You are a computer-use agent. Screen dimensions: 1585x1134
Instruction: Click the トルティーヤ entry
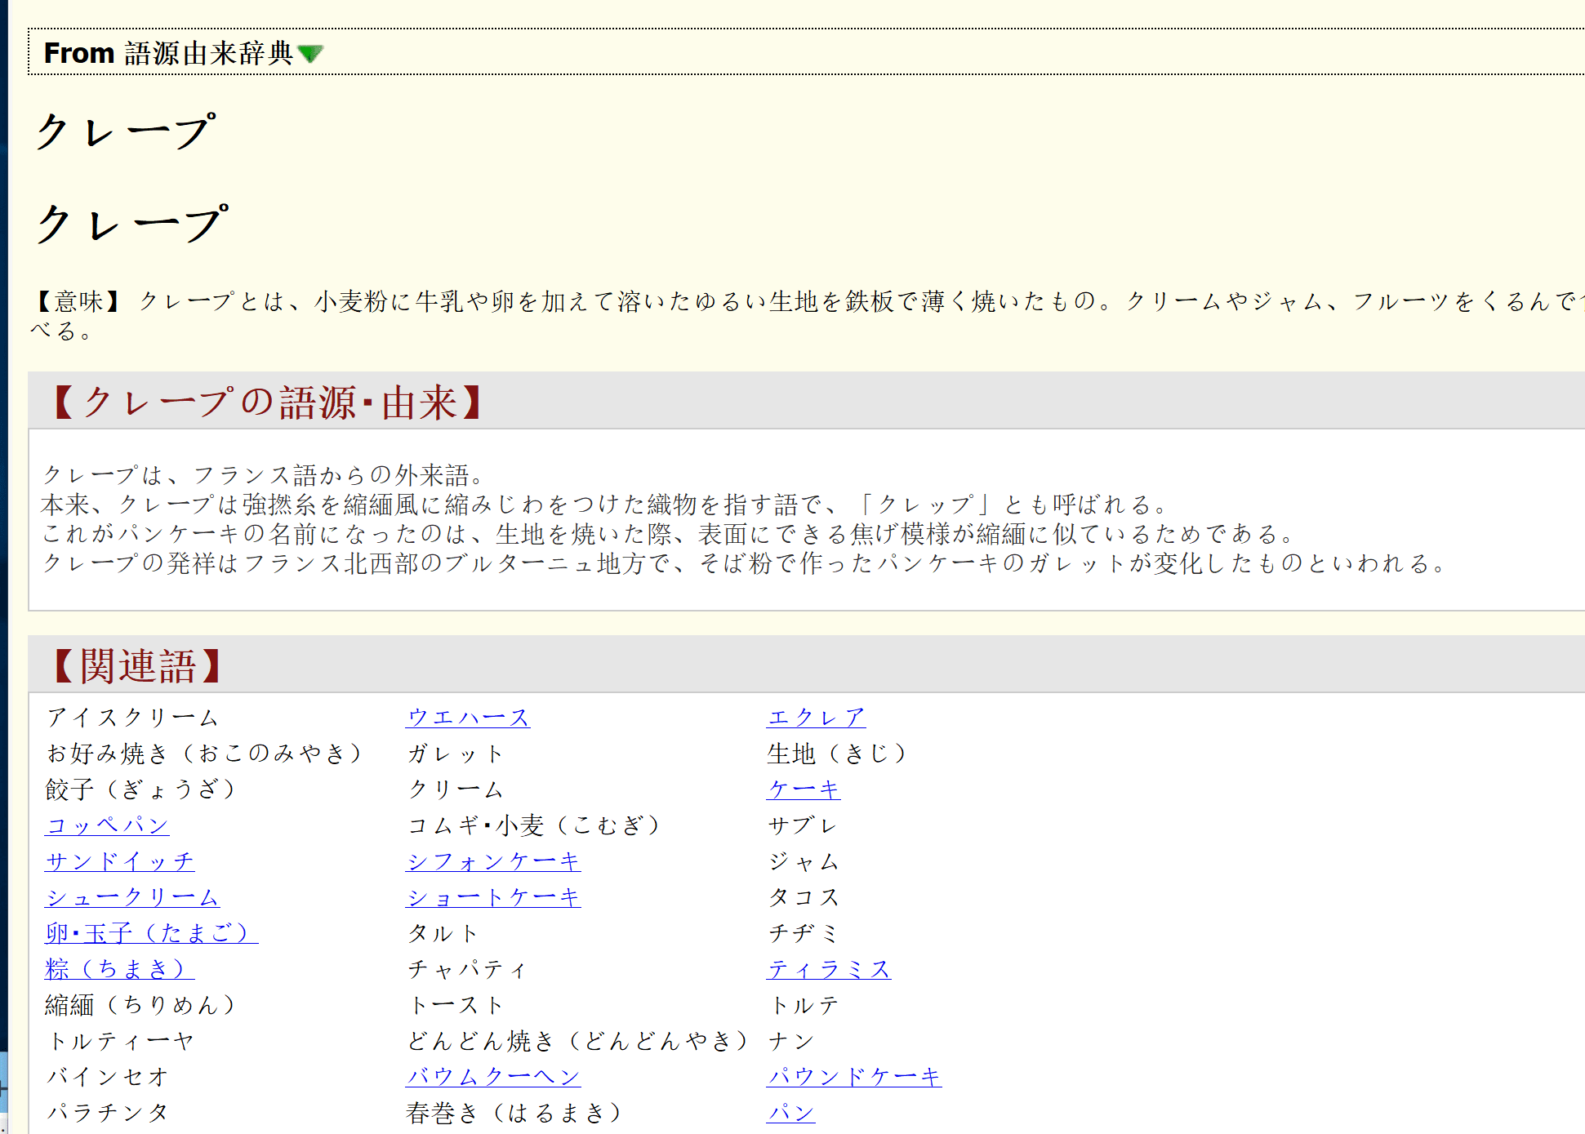119,1041
